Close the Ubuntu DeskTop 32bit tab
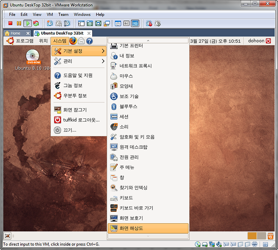This screenshot has height=250, width=278. coord(89,33)
